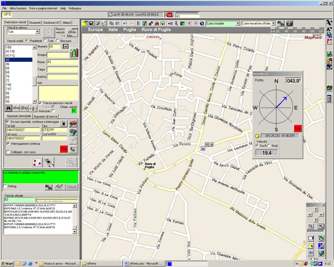The width and height of the screenshot is (334, 267).
Task: Open the Carta stradale map type dropdown
Action: click(x=238, y=23)
